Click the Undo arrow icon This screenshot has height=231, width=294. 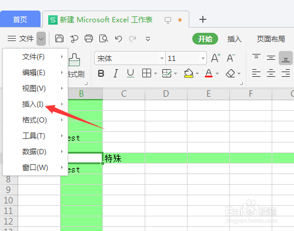(118, 39)
